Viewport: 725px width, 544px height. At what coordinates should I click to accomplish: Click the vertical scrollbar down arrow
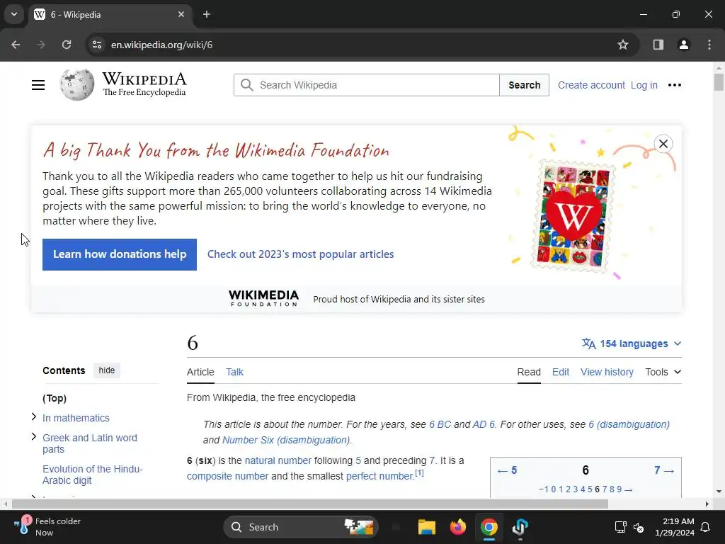pos(719,492)
